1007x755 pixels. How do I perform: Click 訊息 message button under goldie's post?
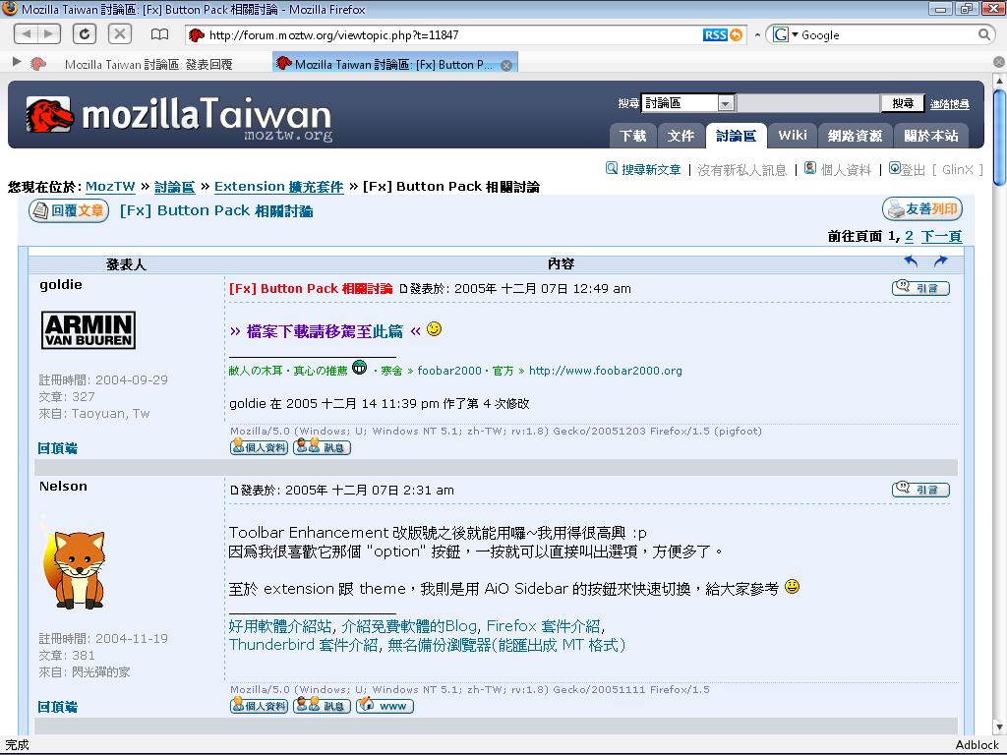pyautogui.click(x=322, y=447)
